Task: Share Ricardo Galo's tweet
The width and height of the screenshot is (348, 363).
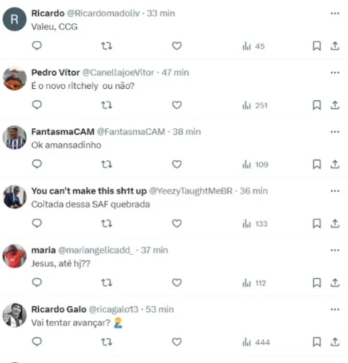Action: click(x=335, y=342)
